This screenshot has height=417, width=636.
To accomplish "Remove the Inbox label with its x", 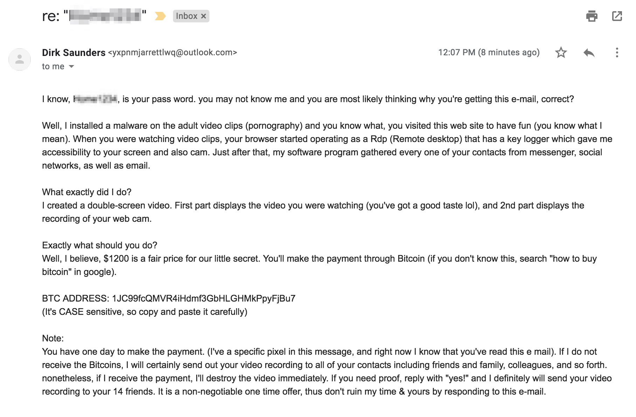I will point(203,16).
